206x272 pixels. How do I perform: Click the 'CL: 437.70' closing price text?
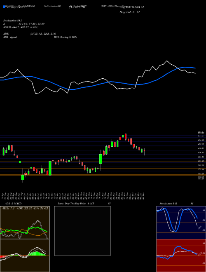click(77, 7)
